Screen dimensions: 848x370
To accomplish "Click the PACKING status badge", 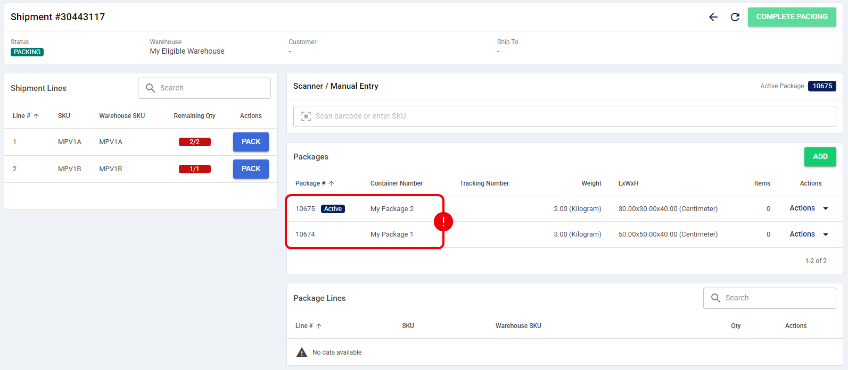I will 27,52.
